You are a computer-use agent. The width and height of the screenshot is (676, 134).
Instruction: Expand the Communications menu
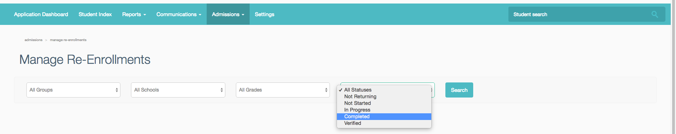tap(179, 14)
